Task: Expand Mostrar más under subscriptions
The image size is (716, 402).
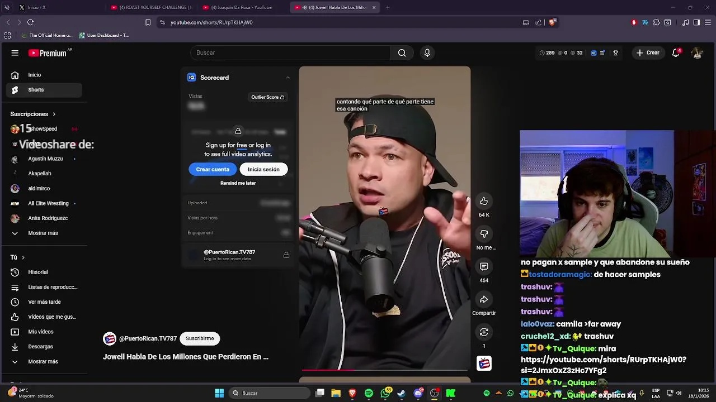Action: [43, 233]
